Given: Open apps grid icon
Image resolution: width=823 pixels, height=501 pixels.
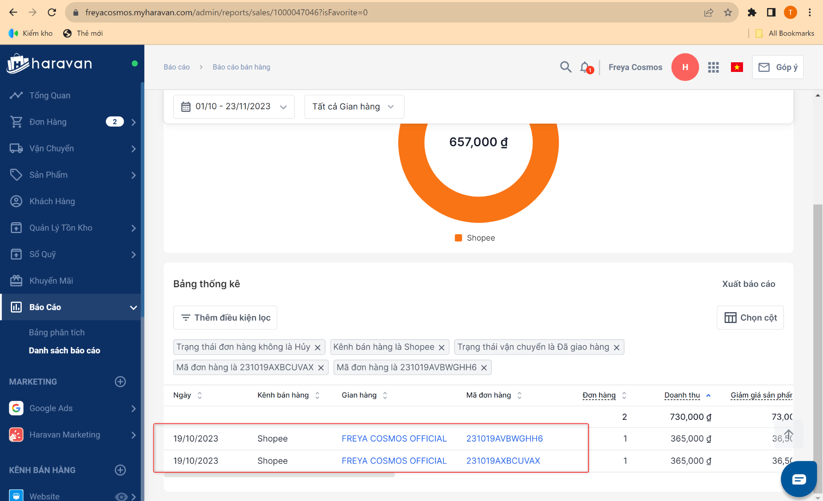Looking at the screenshot, I should coord(713,67).
